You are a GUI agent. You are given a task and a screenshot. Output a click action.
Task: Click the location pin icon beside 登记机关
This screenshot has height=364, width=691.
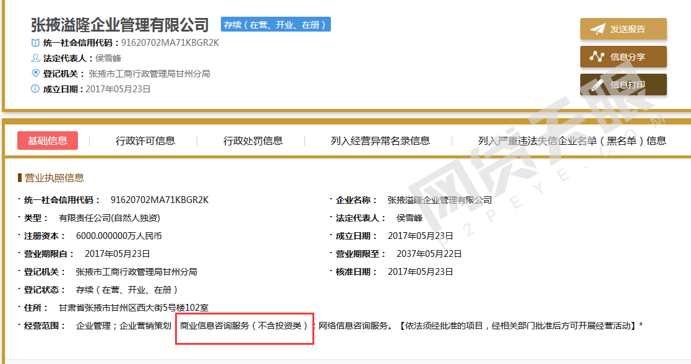(x=35, y=73)
